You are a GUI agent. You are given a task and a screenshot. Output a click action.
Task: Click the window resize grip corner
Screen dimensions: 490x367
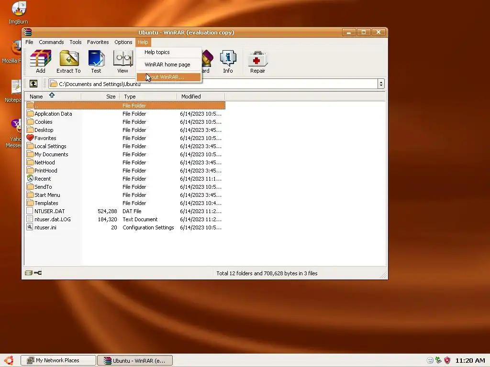(383, 275)
